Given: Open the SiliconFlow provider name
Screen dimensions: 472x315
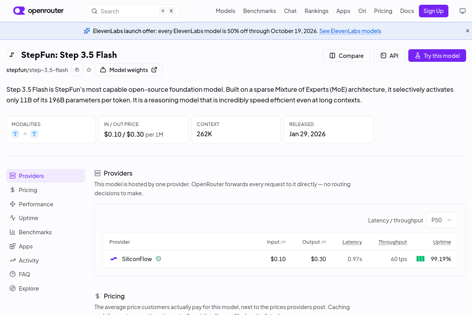Looking at the screenshot, I should (137, 259).
